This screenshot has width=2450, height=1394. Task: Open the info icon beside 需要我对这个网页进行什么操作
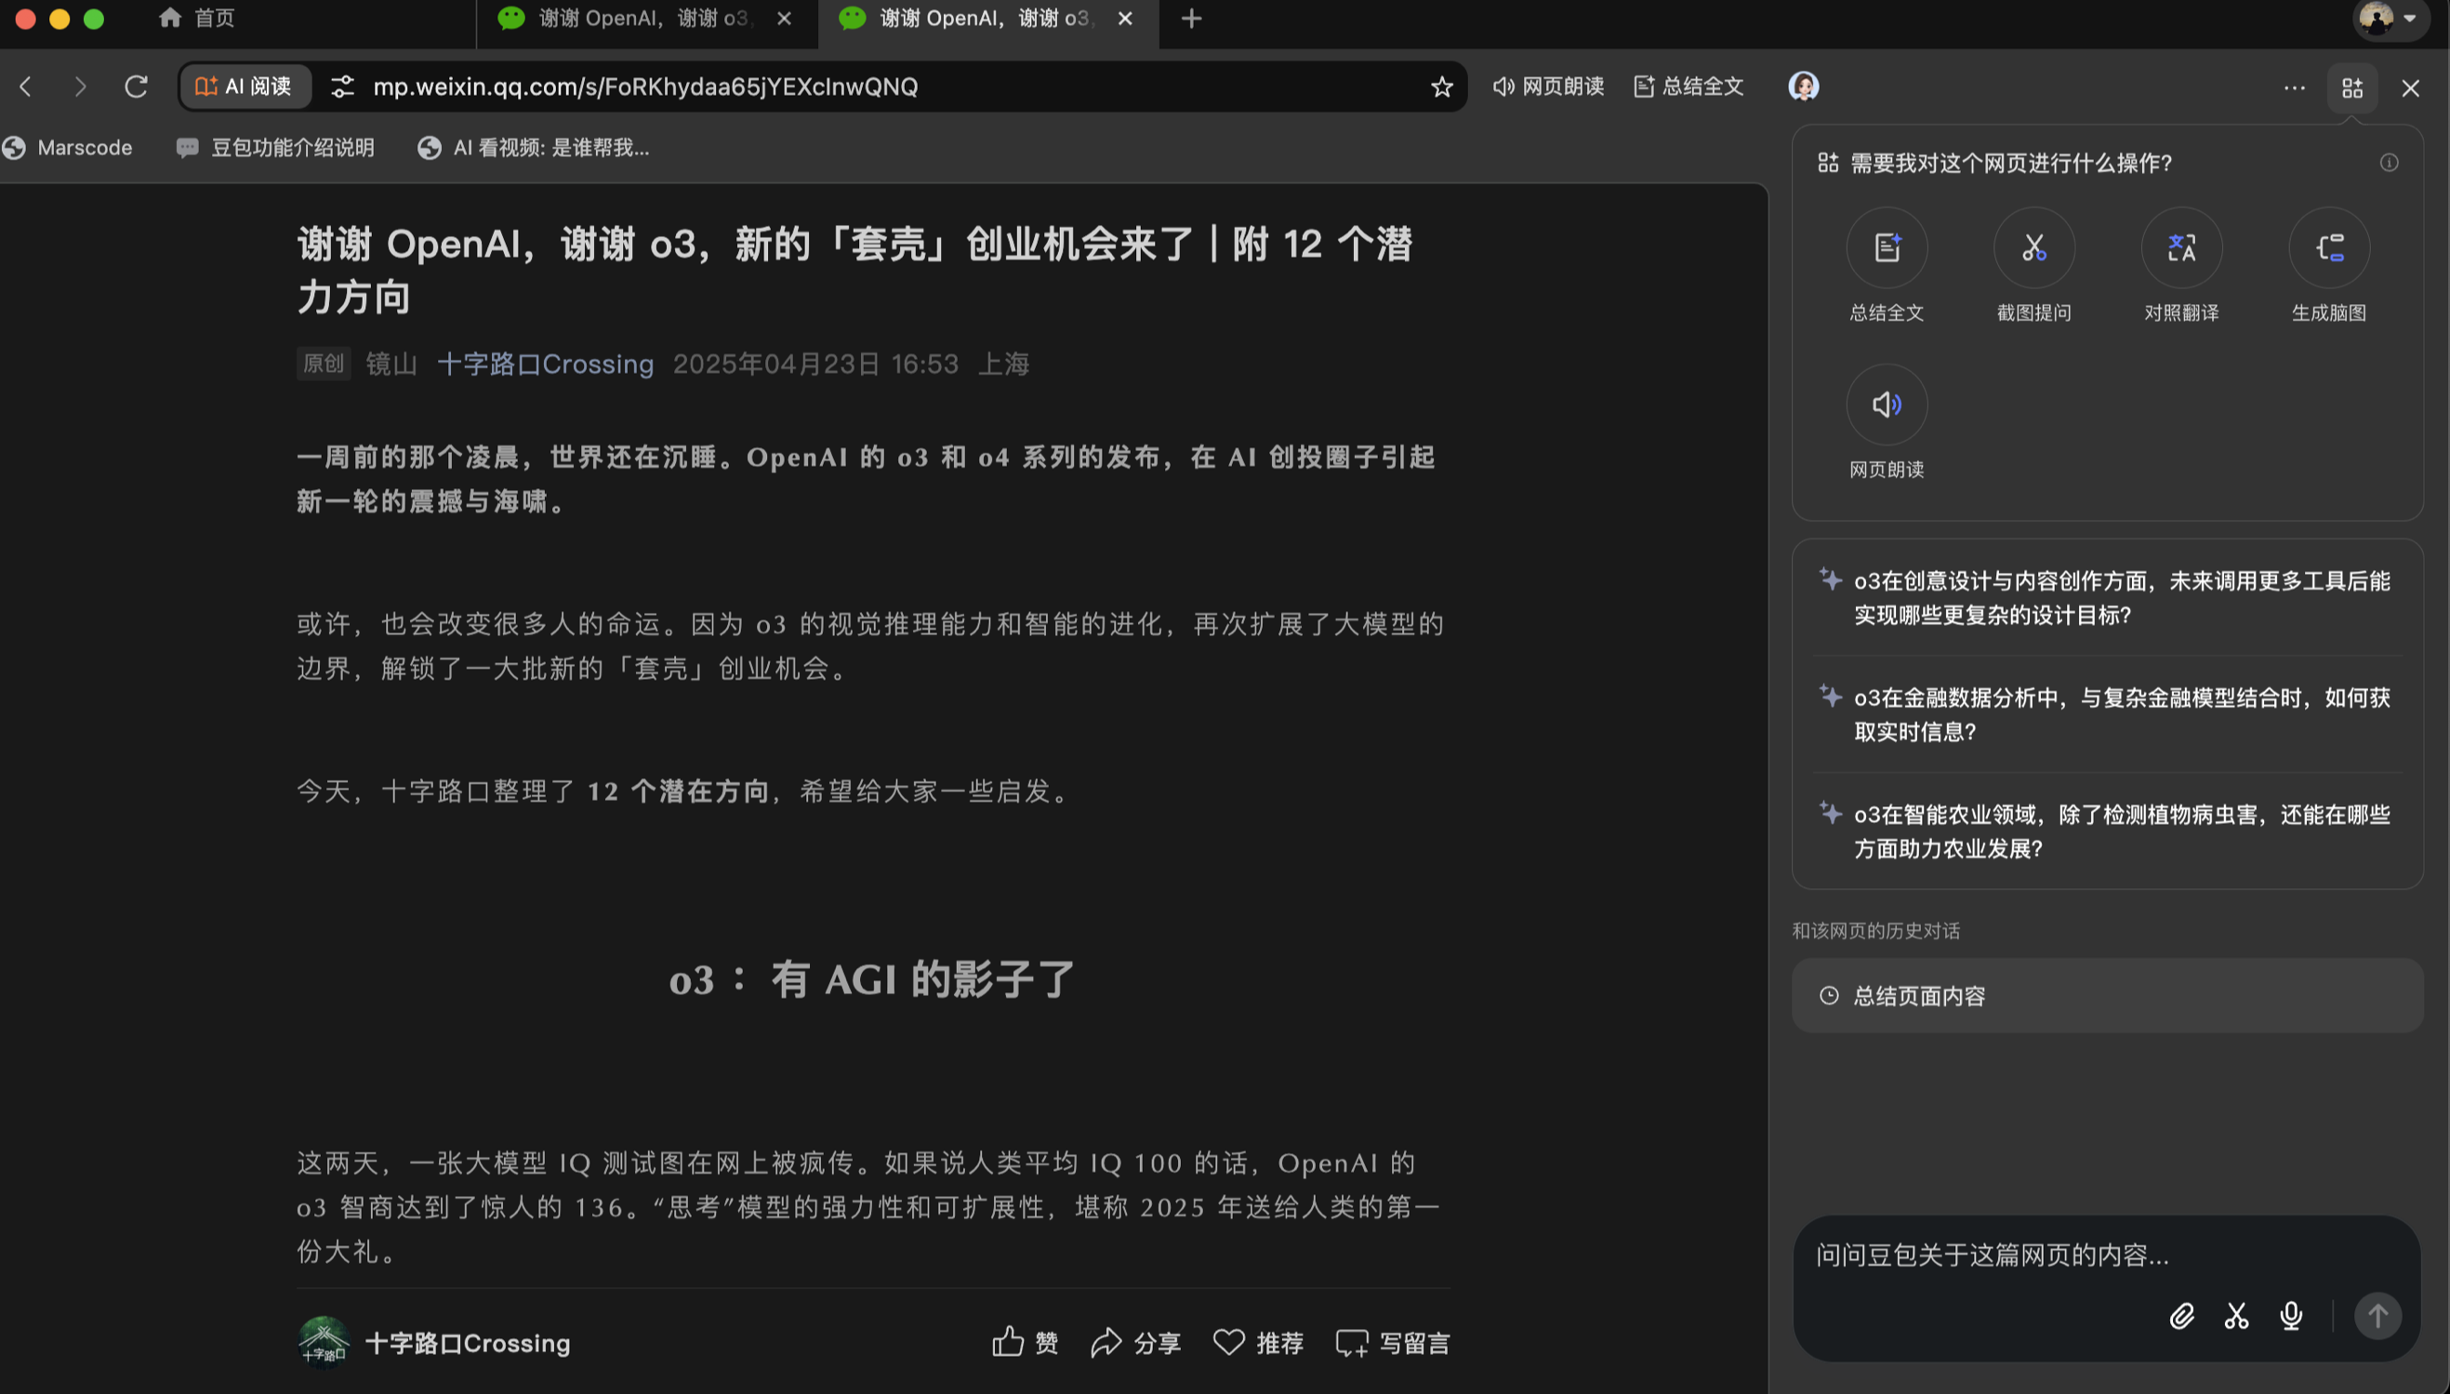(x=2389, y=163)
